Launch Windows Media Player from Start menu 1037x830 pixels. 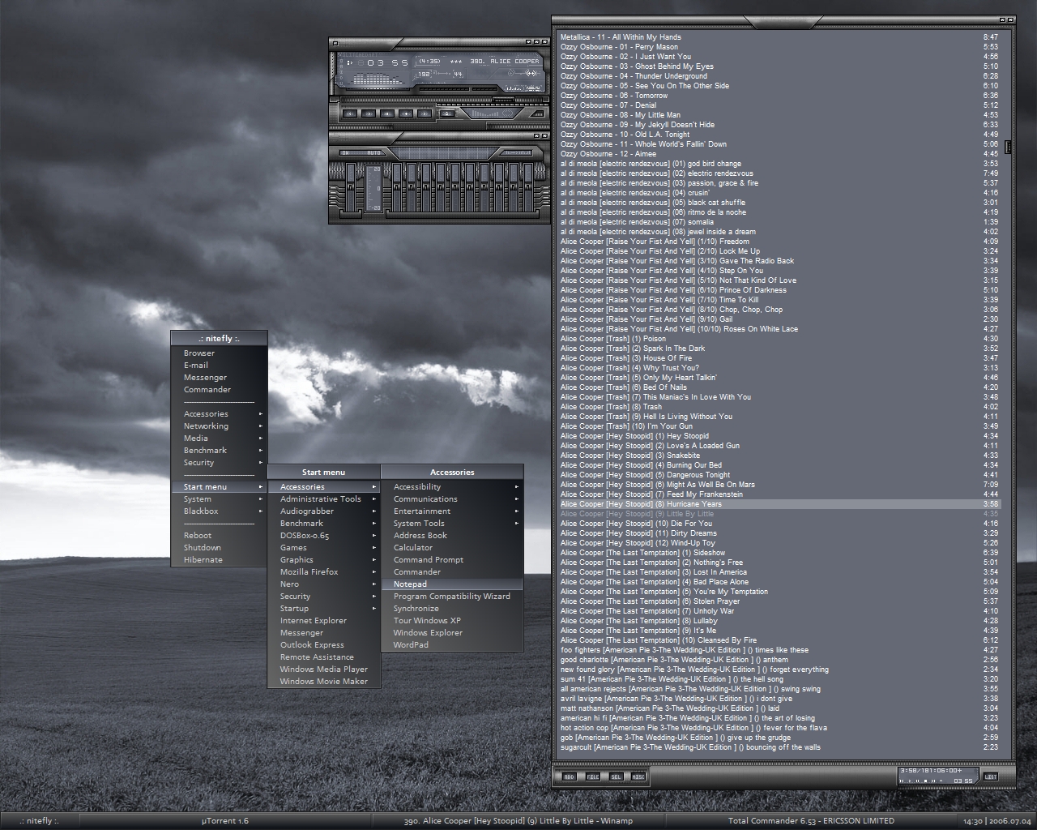coord(324,670)
